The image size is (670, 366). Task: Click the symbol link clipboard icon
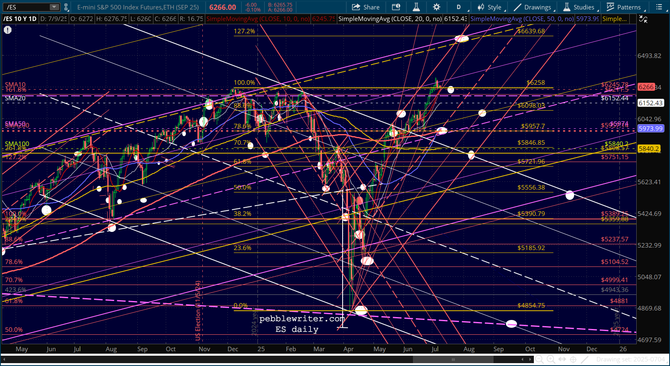click(66, 7)
